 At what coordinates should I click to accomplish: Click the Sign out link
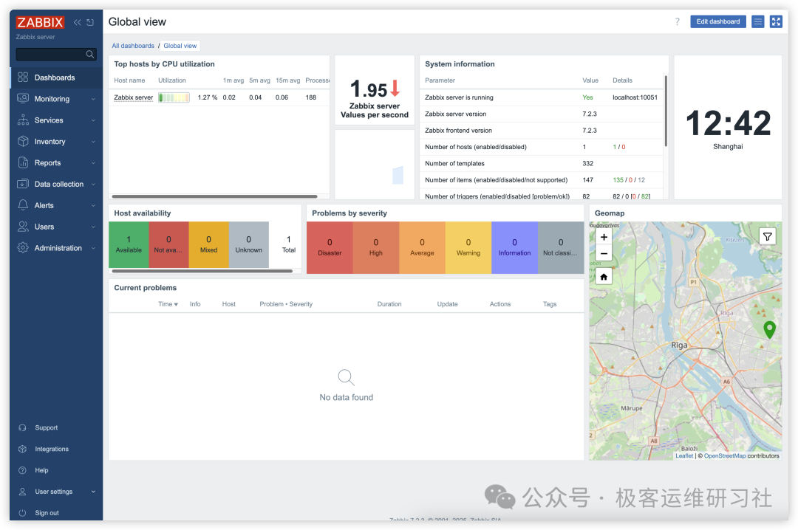click(47, 513)
